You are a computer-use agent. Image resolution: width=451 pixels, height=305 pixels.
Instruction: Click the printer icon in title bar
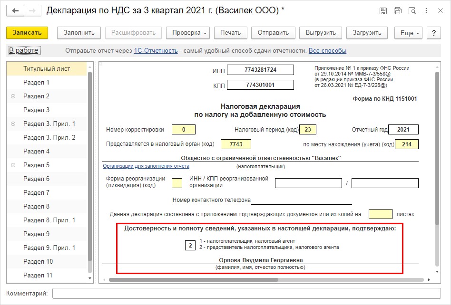click(398, 11)
